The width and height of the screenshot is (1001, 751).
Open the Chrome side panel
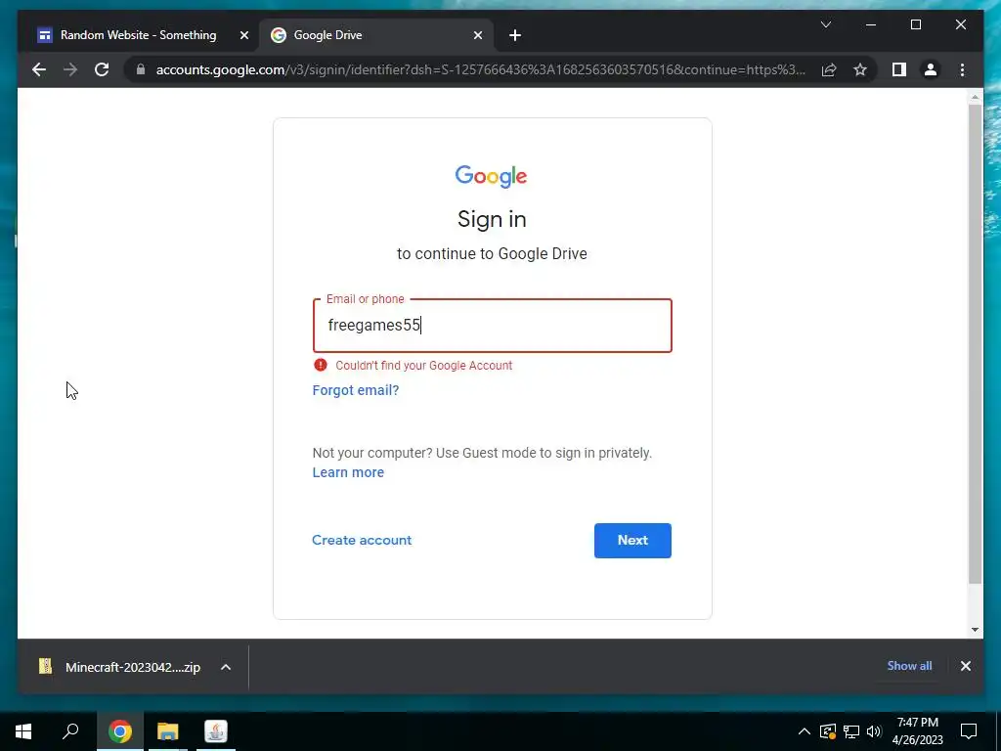pos(899,69)
